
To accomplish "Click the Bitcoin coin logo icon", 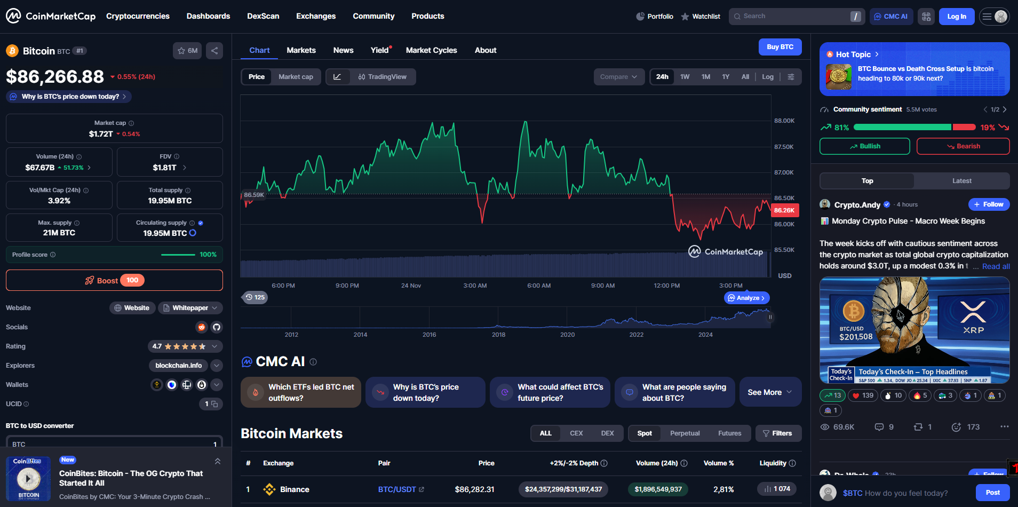I will [x=12, y=51].
